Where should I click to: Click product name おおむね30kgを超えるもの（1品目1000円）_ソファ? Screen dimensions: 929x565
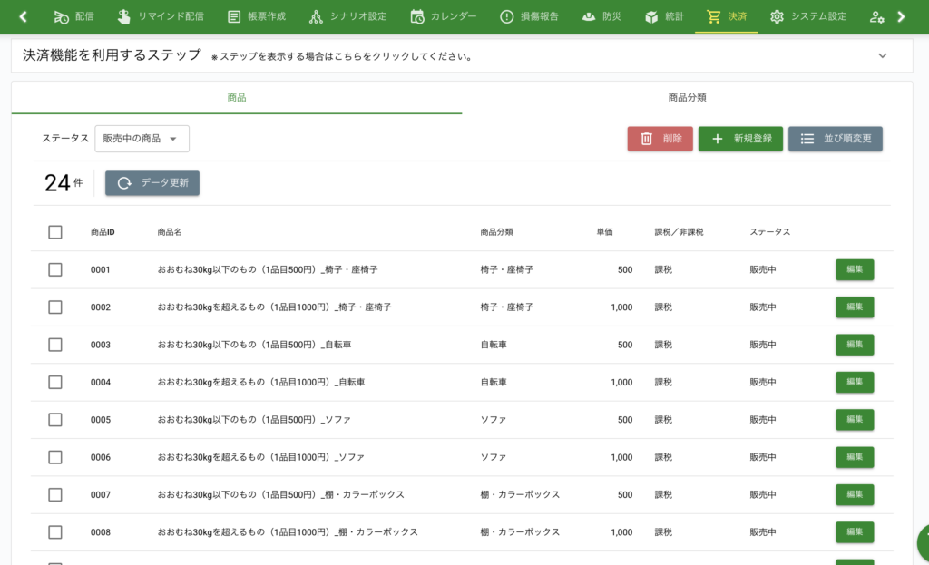[260, 457]
